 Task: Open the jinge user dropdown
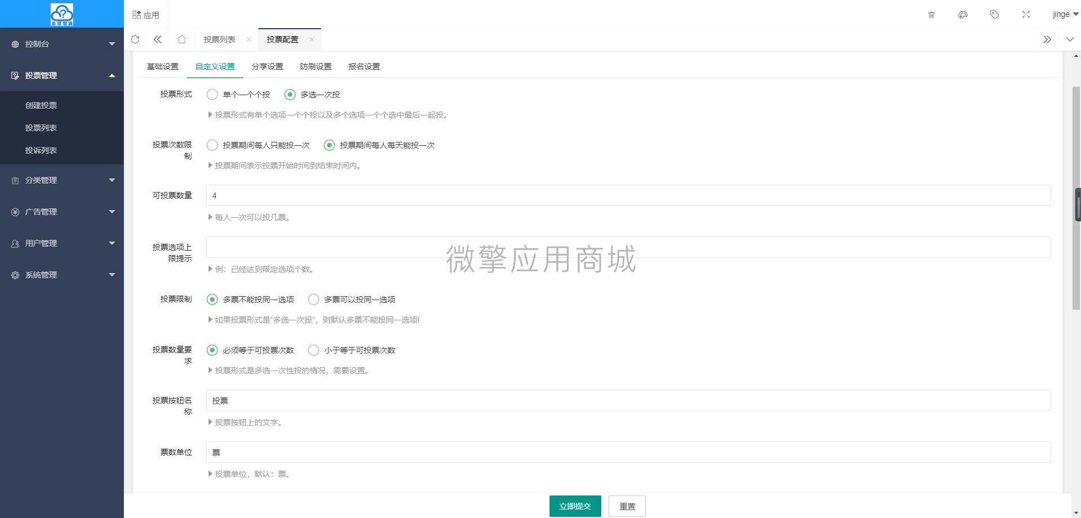coord(1065,15)
